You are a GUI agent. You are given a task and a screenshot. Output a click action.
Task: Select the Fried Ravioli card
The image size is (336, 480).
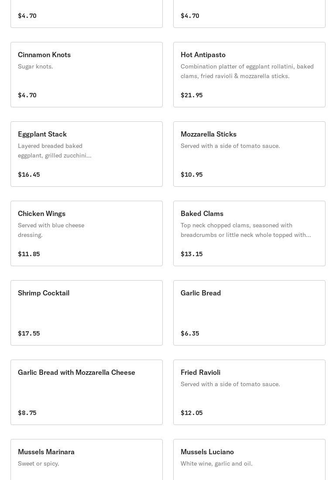[249, 392]
